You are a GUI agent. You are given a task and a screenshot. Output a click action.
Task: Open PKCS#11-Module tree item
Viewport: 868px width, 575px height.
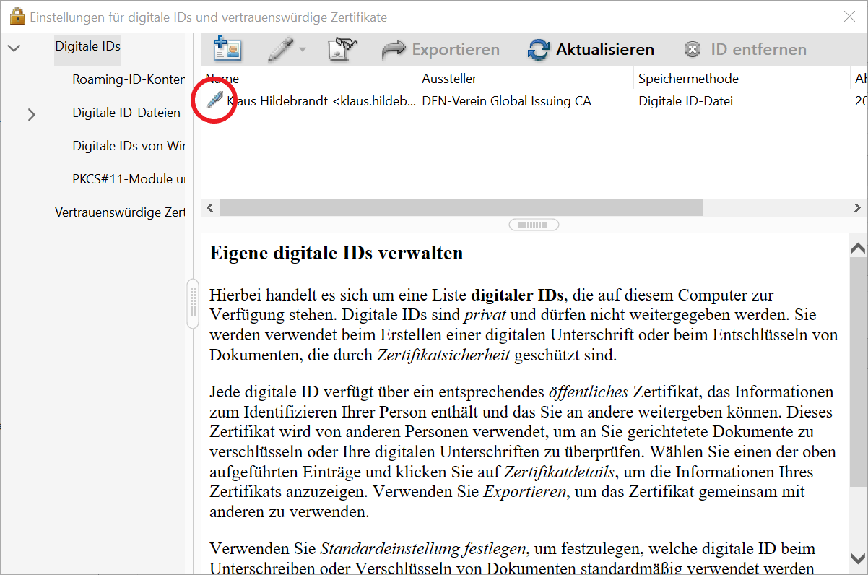(128, 179)
